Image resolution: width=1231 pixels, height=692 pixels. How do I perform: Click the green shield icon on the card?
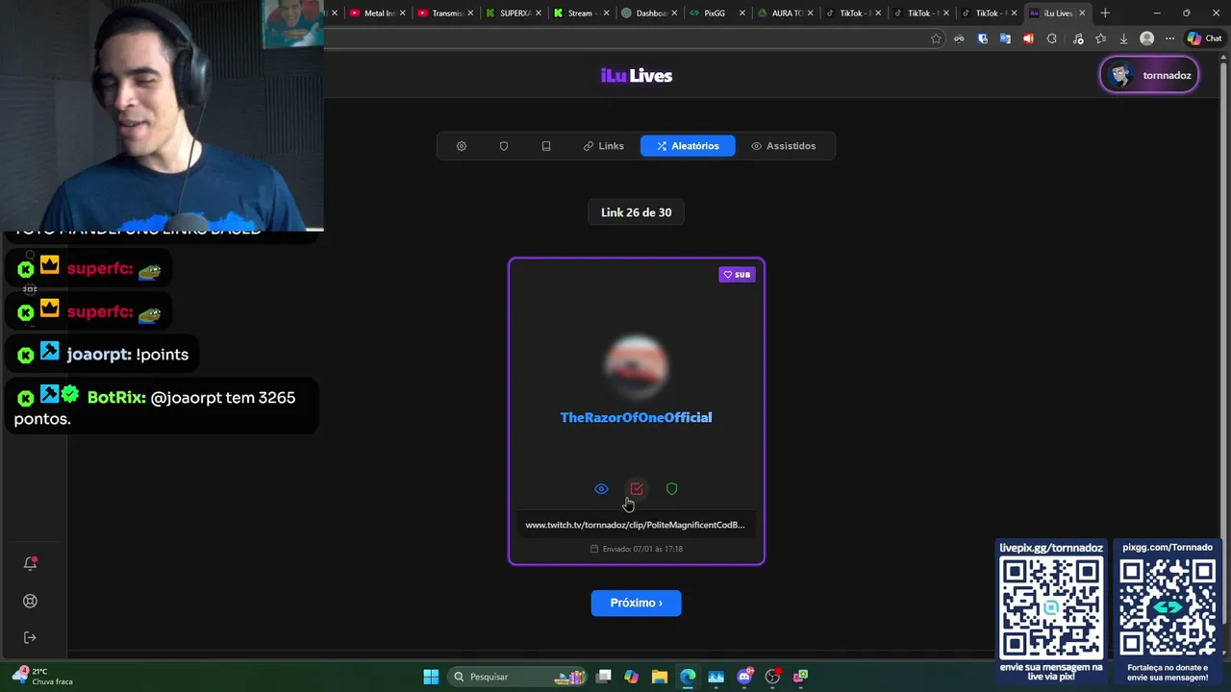click(x=672, y=489)
